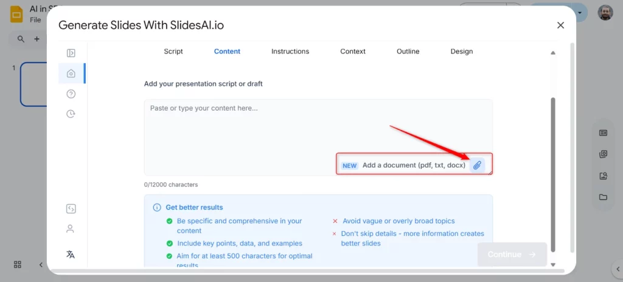Switch to the Script tab

tap(173, 52)
